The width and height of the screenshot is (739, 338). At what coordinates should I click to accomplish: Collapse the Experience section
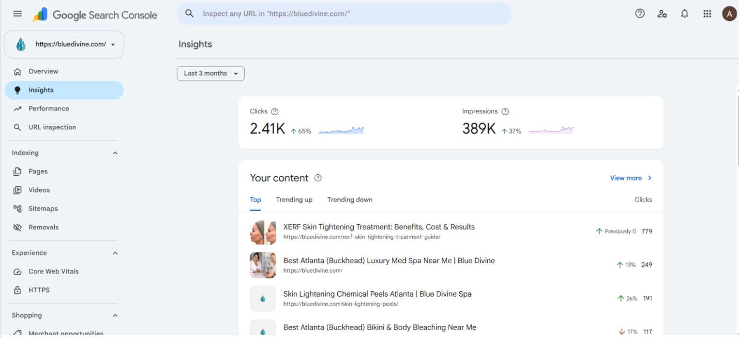tap(115, 253)
